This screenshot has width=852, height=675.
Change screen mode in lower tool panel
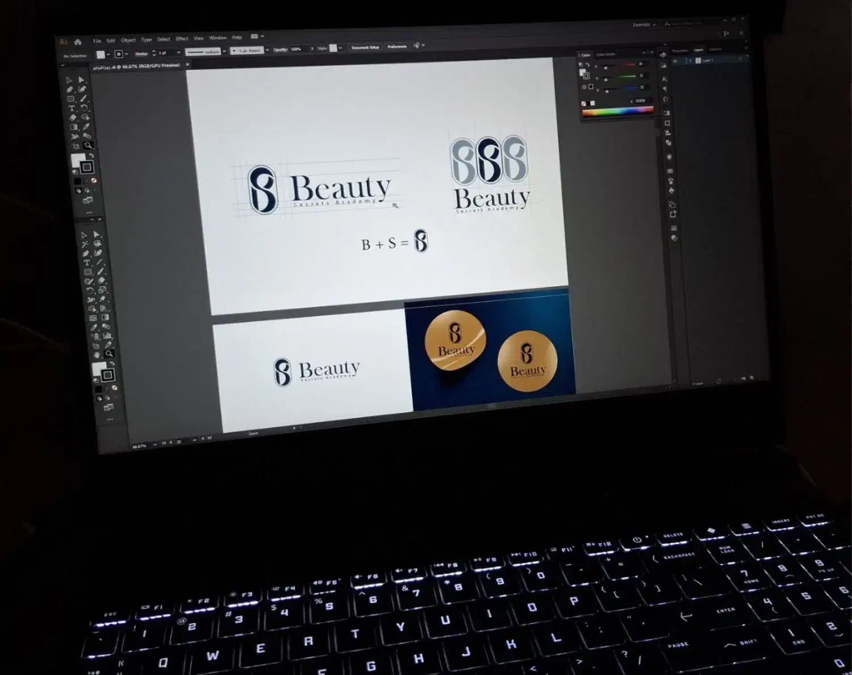[108, 407]
